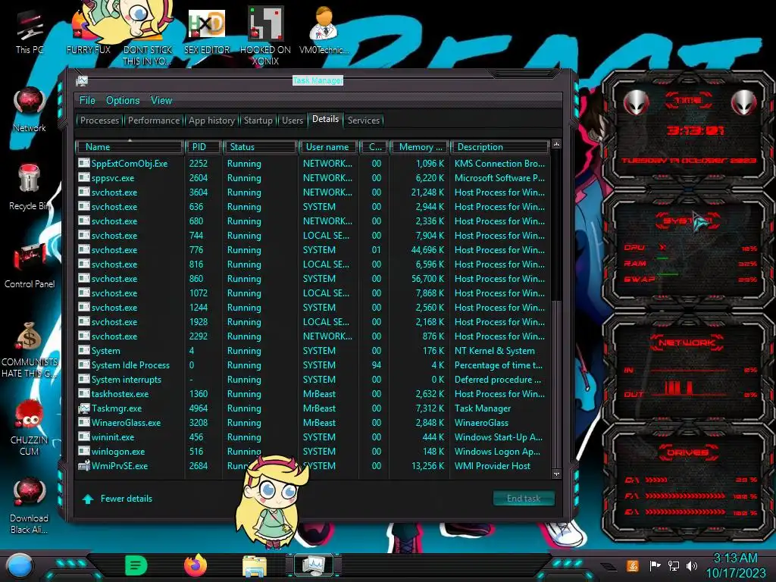The width and height of the screenshot is (776, 582).
Task: Select Task Manager taskbar button
Action: tap(314, 565)
